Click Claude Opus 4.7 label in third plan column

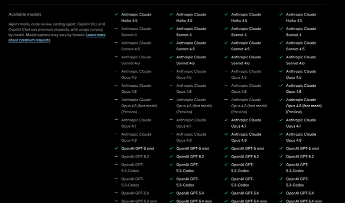tap(246, 123)
